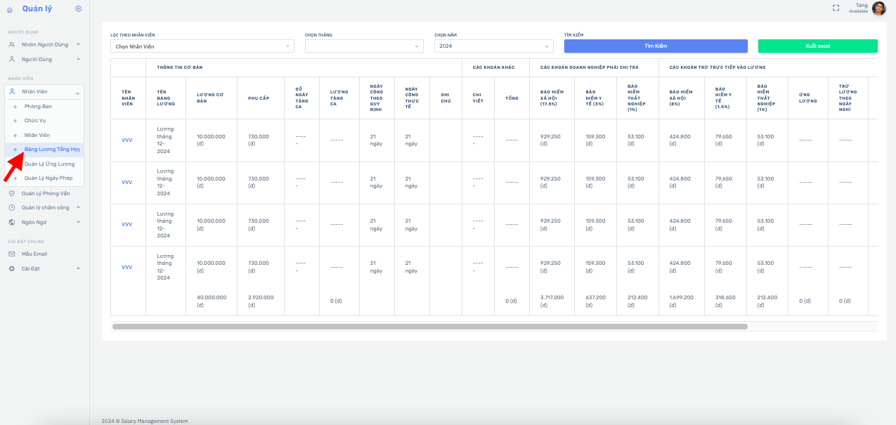This screenshot has height=425, width=896.
Task: Click the home icon beside Quản lý
Action: tap(10, 9)
